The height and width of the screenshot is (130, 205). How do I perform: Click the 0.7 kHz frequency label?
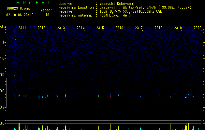pyautogui.click(x=3, y=107)
